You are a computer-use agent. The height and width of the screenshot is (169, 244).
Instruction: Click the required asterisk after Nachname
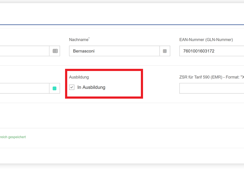coord(89,38)
